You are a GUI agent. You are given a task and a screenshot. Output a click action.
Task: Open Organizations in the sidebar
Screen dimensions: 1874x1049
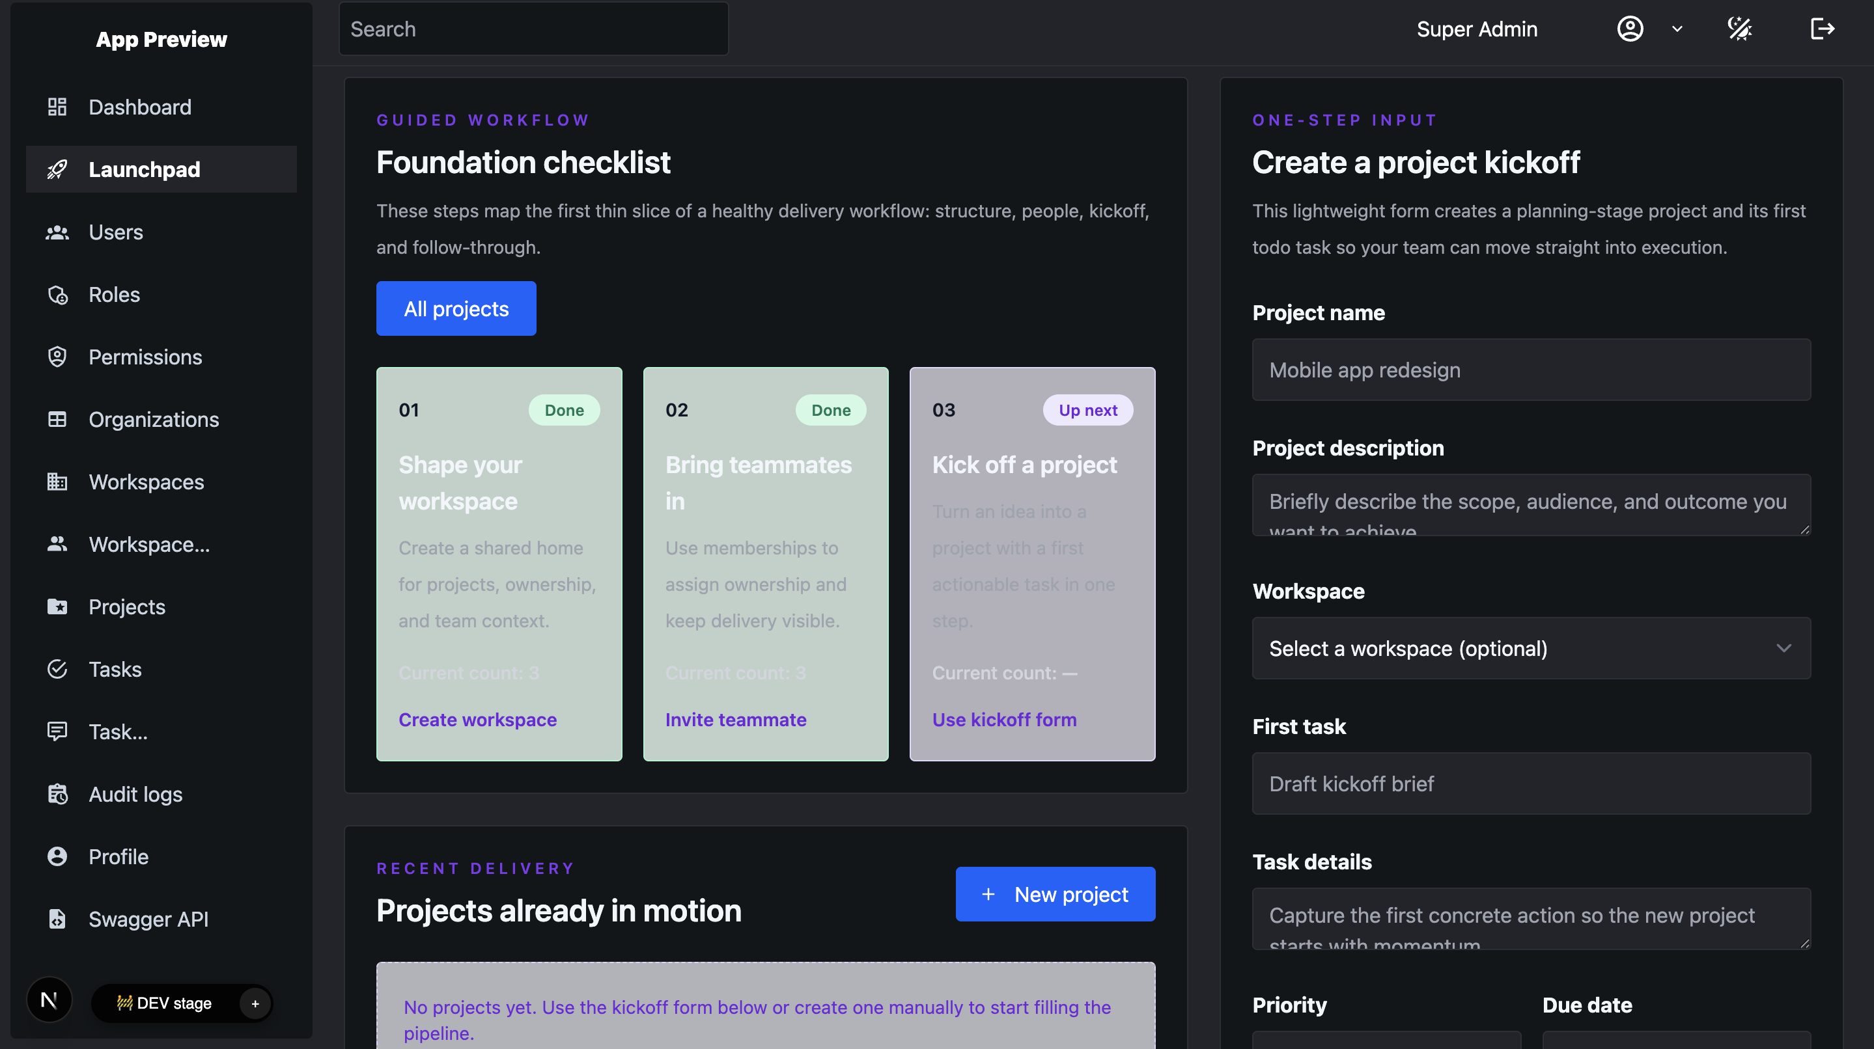(x=161, y=420)
